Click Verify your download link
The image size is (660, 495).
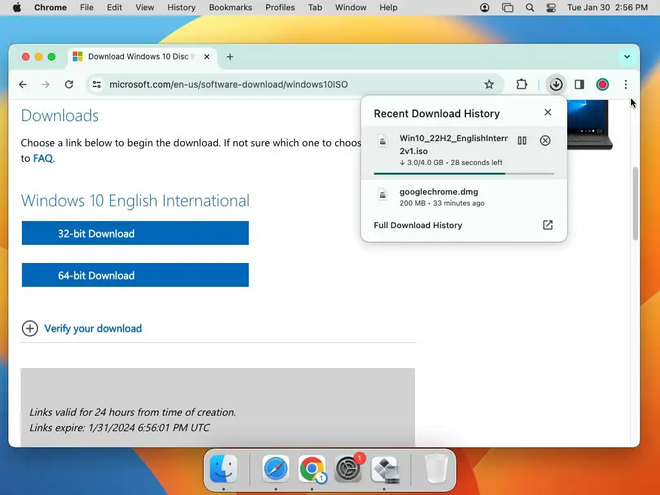coord(93,329)
